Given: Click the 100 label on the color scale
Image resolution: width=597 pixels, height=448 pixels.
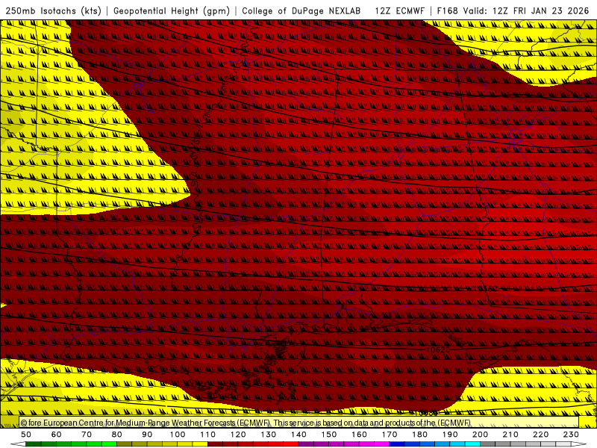Looking at the screenshot, I should pyautogui.click(x=178, y=435).
